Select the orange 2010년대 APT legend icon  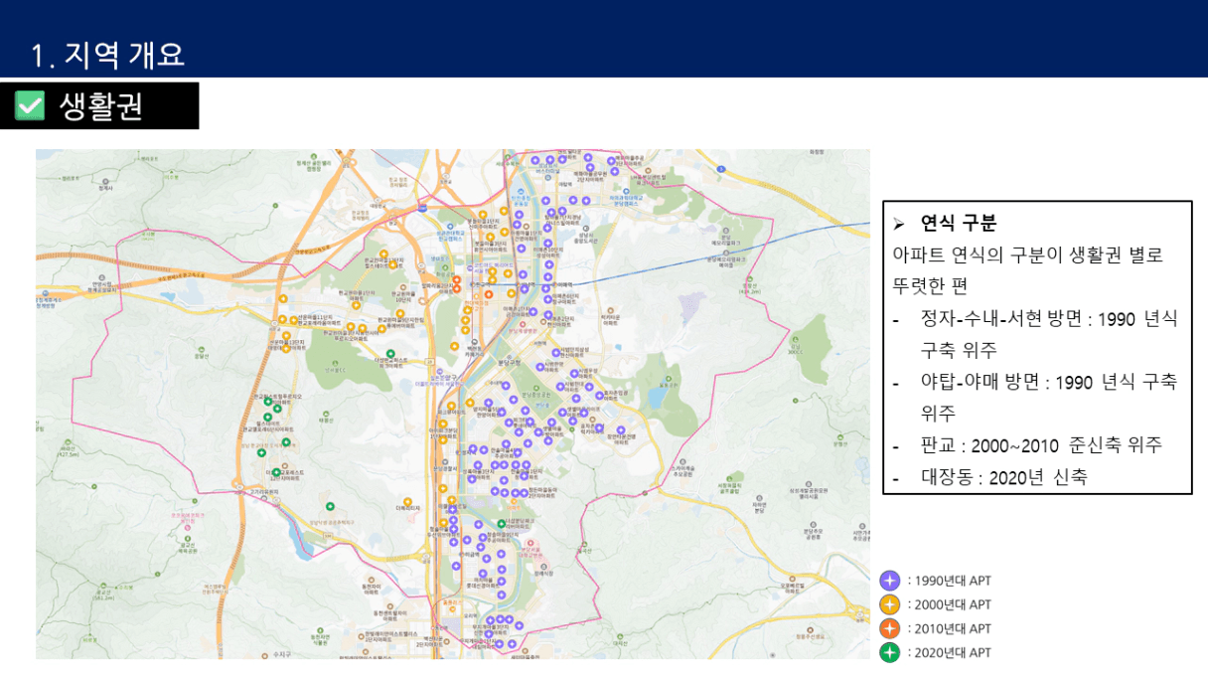pyautogui.click(x=890, y=628)
